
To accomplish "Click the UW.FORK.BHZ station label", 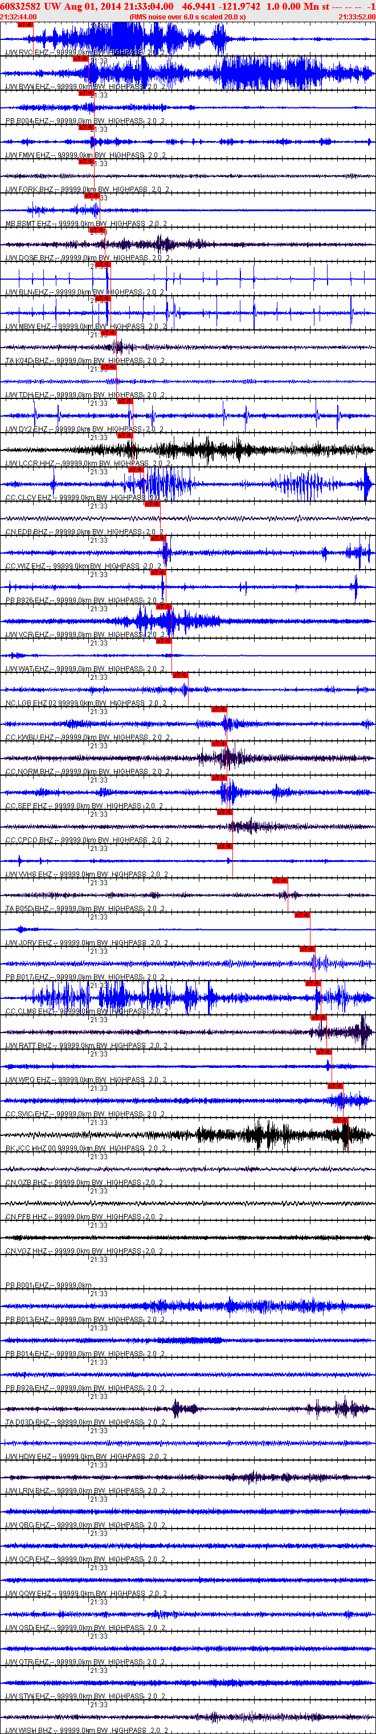I will [x=87, y=189].
